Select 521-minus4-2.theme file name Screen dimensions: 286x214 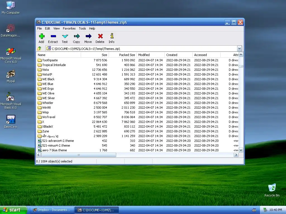(56, 145)
